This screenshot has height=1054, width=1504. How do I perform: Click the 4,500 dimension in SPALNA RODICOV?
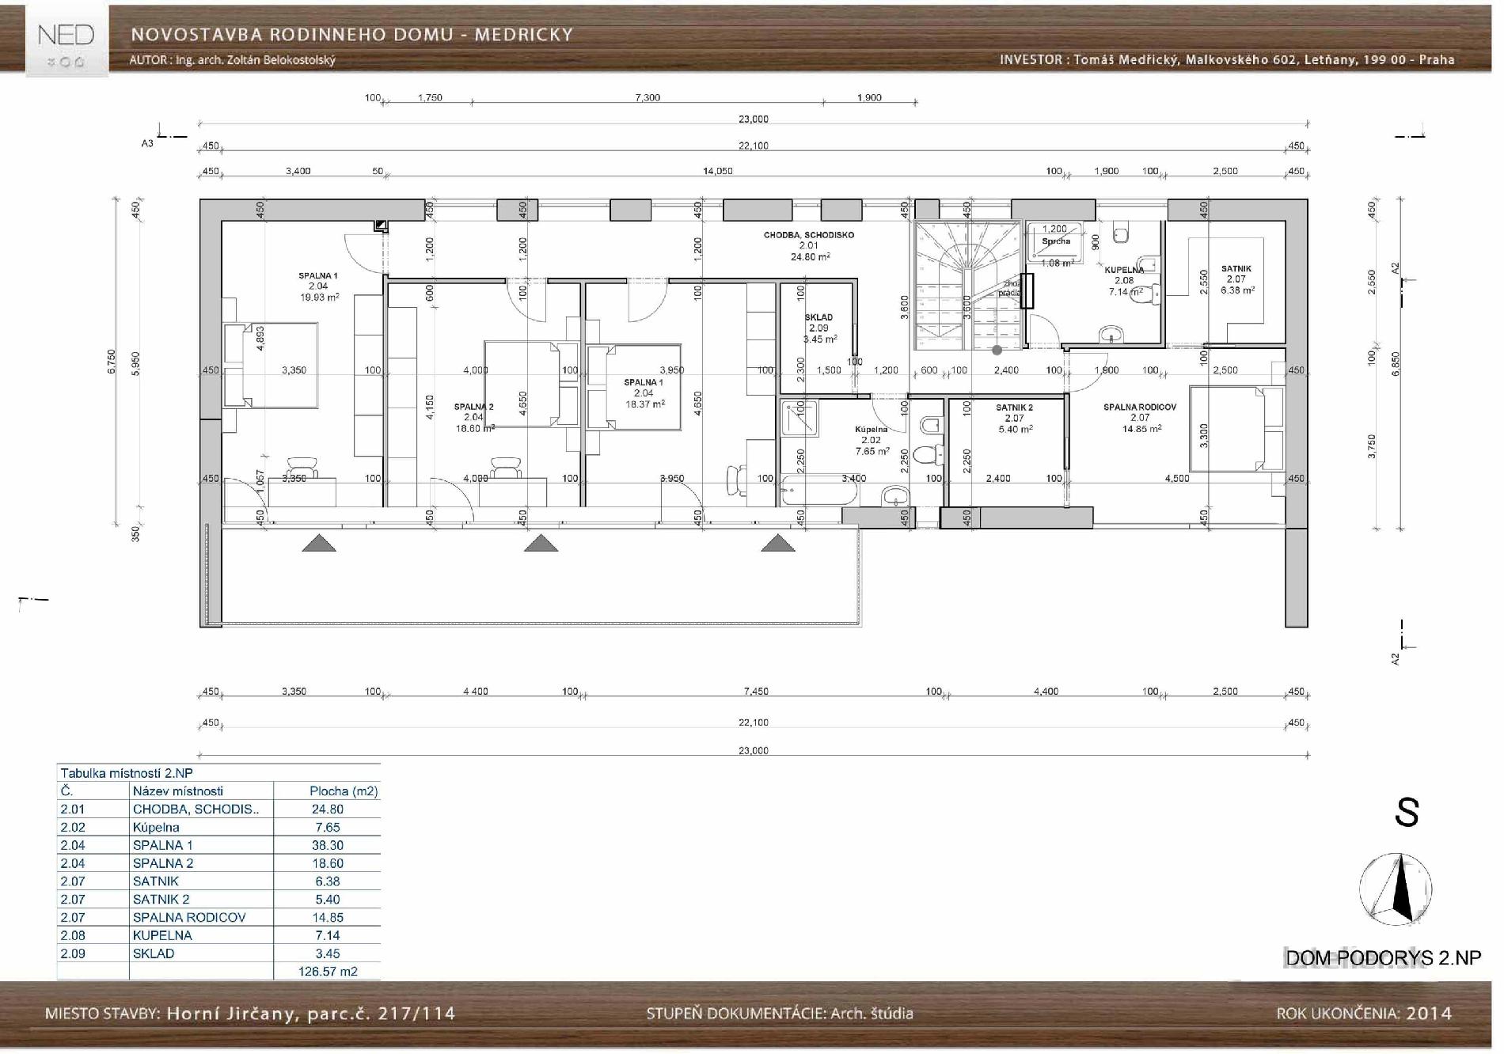click(1177, 479)
